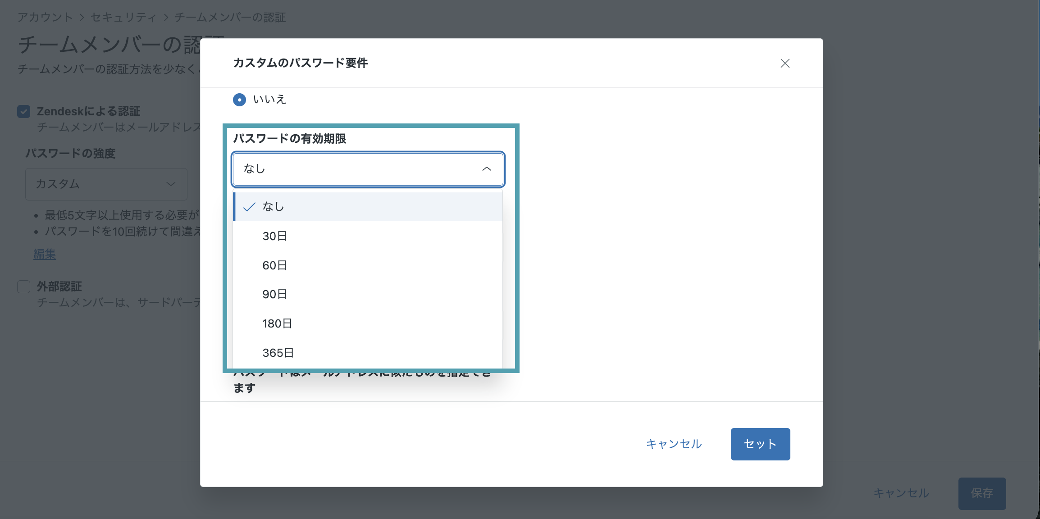Select the いいえ radio button
Viewport: 1040px width, 519px height.
pyautogui.click(x=239, y=100)
